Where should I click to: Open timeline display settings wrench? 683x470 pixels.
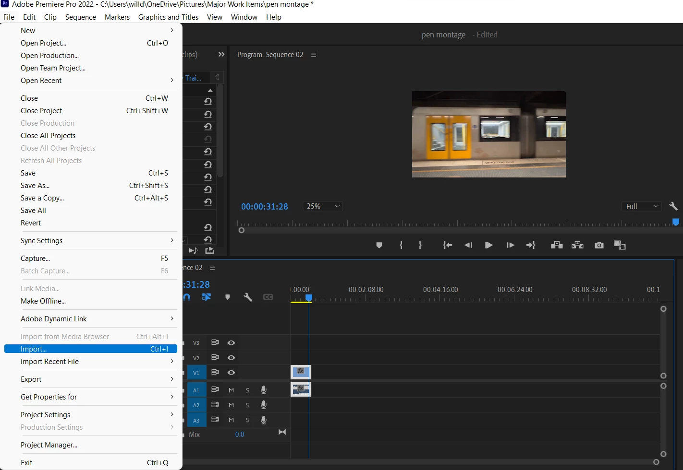point(248,297)
